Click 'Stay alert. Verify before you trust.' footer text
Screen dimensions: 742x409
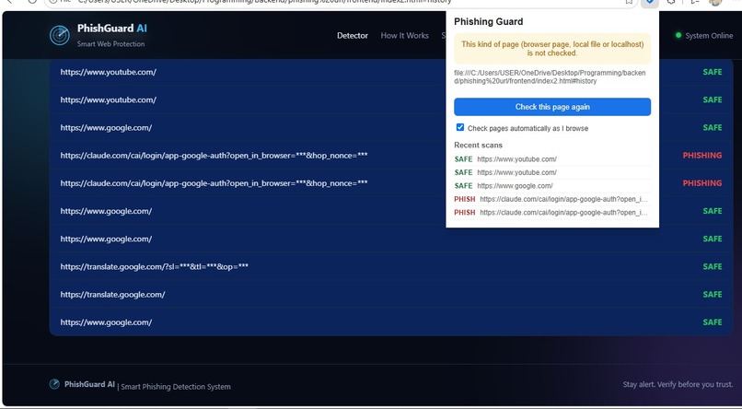click(678, 384)
